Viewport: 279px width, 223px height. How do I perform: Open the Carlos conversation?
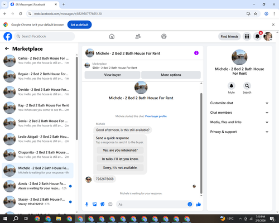[37, 61]
